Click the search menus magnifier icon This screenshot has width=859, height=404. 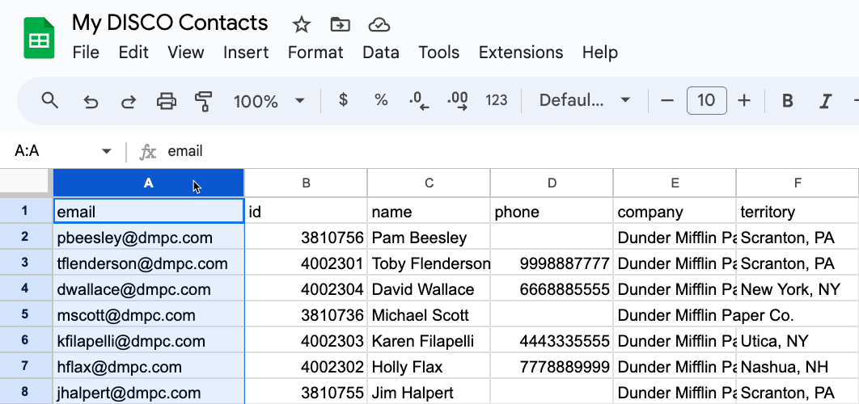pyautogui.click(x=50, y=100)
